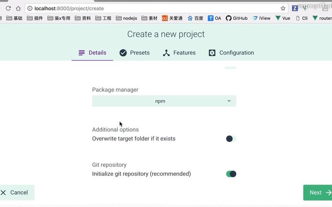This screenshot has width=332, height=207.
Task: View site information icon in address bar
Action: click(x=30, y=8)
